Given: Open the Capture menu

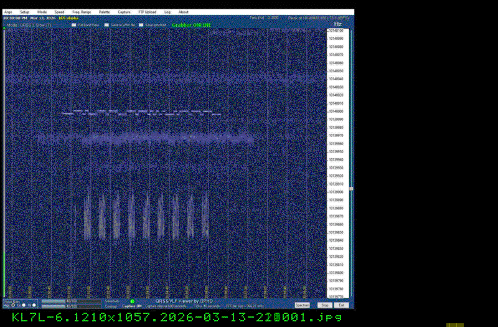Looking at the screenshot, I should coord(124,12).
